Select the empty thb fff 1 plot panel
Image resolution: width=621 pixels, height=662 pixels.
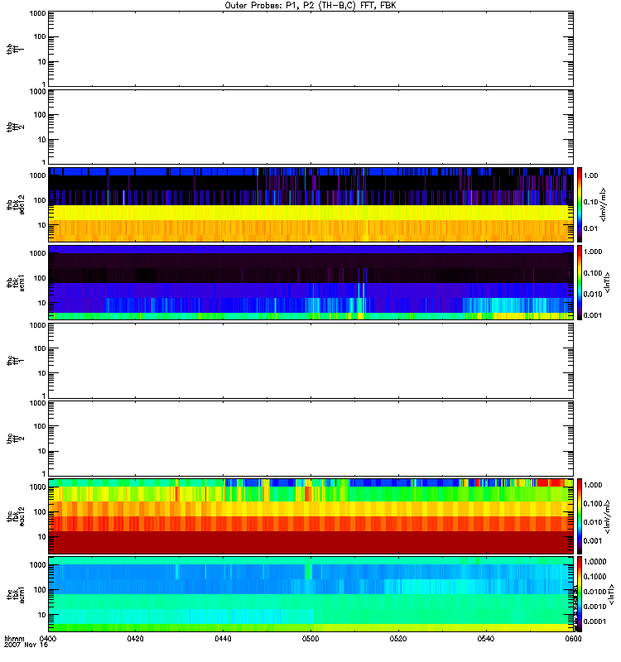coord(310,49)
